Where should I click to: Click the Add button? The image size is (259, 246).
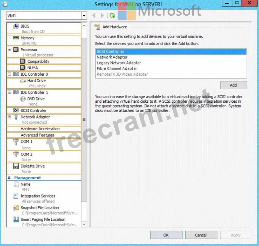[234, 85]
